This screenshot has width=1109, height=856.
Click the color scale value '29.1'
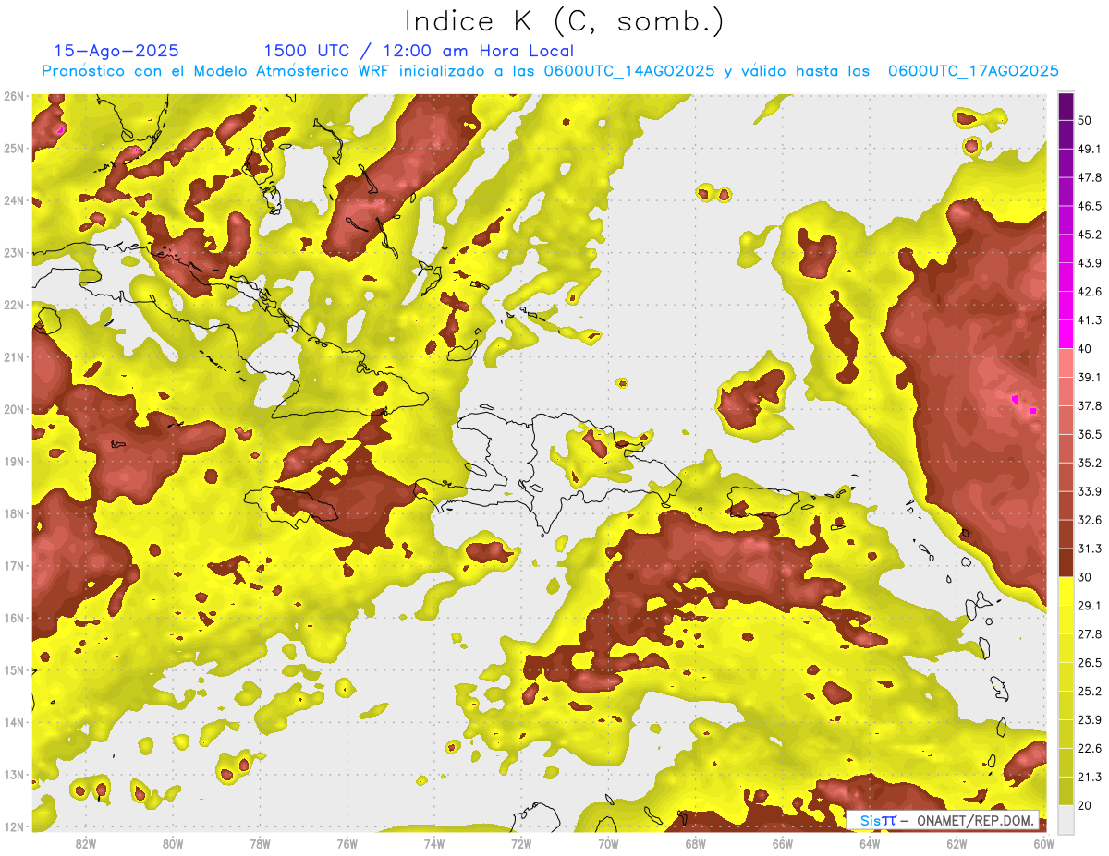coord(1089,605)
